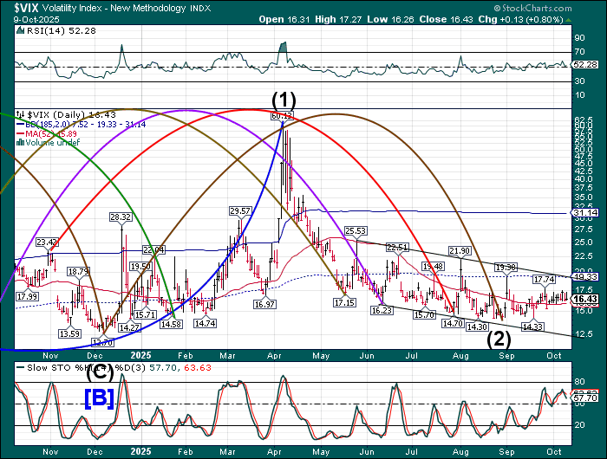Click the 16.43 current price tag

point(586,299)
